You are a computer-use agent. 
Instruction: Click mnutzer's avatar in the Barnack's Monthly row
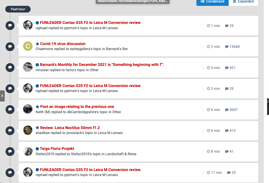pyautogui.click(x=28, y=67)
